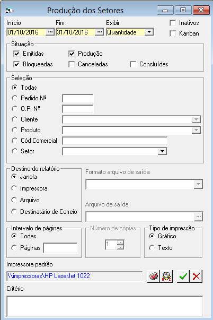The width and height of the screenshot is (213, 320).
Task: Choose Texto print type
Action: [152, 248]
